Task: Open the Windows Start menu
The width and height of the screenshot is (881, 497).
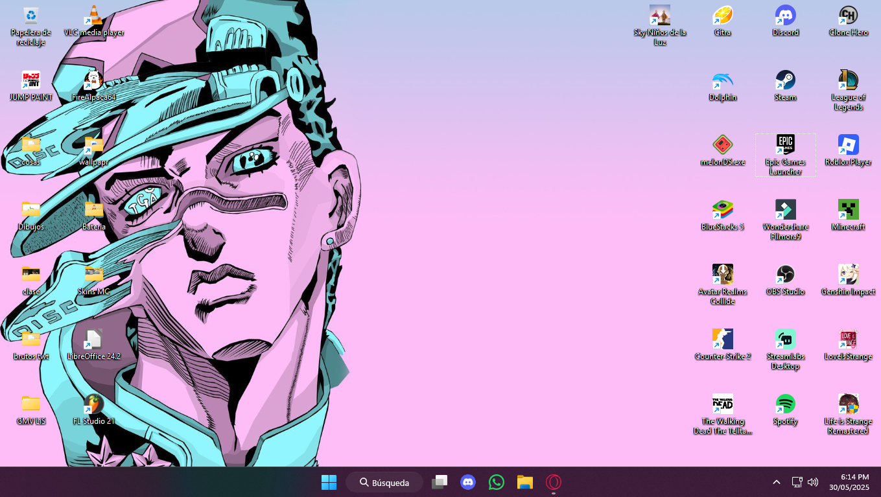Action: coord(329,482)
